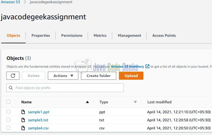
Task: Click the date 'April 14, 2021, 12:20:50 (UTC+05:30)'
Action: click(x=179, y=128)
